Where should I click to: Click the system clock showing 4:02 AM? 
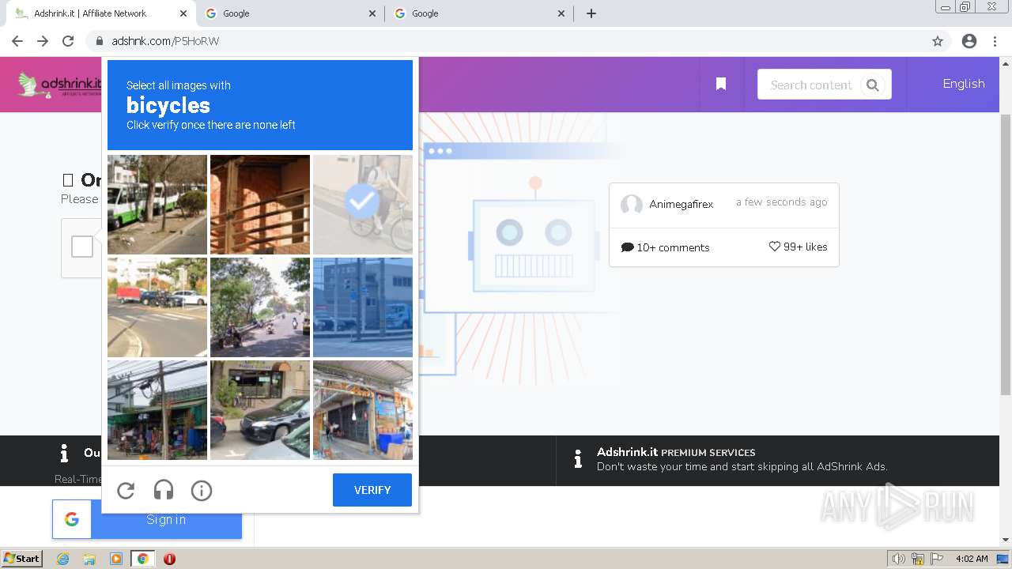(x=972, y=559)
